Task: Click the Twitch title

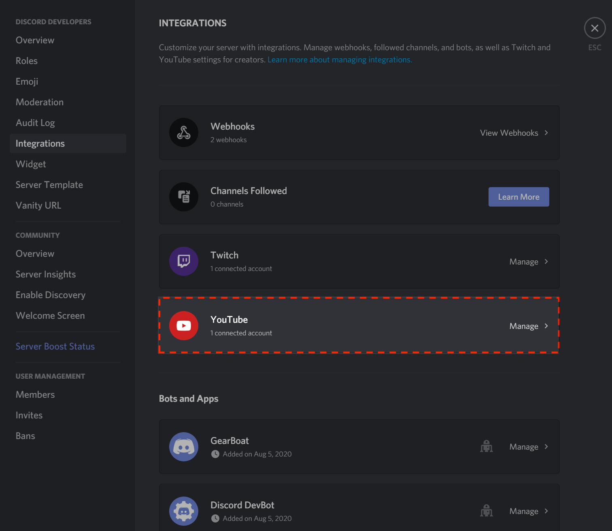Action: [224, 255]
